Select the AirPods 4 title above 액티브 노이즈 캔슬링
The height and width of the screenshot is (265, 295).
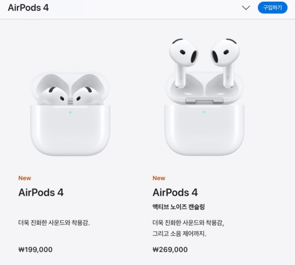175,193
